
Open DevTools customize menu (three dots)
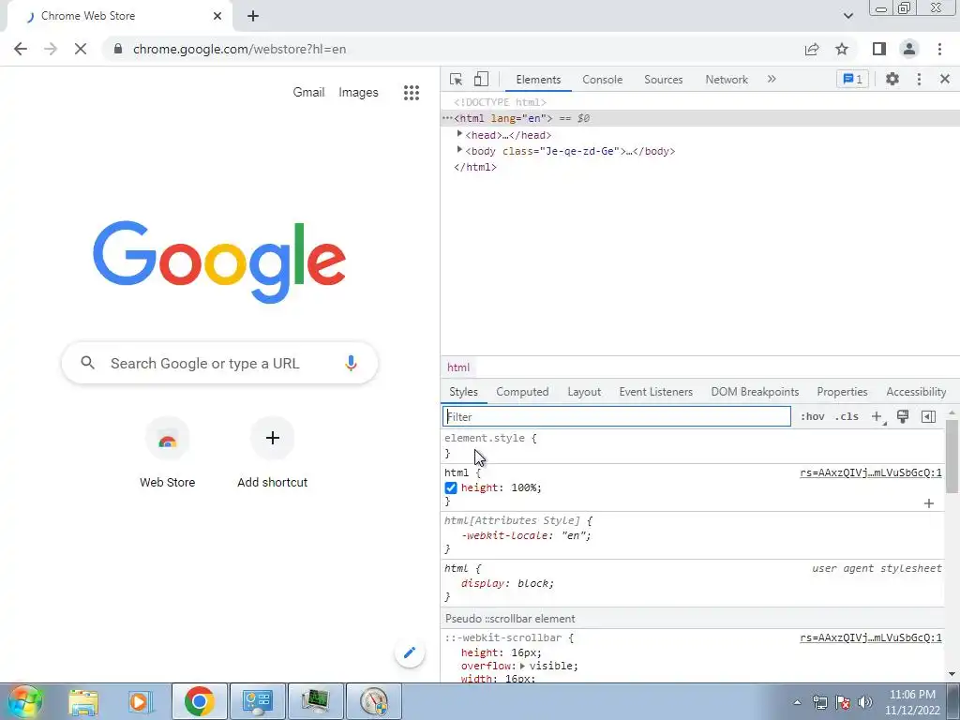(919, 79)
